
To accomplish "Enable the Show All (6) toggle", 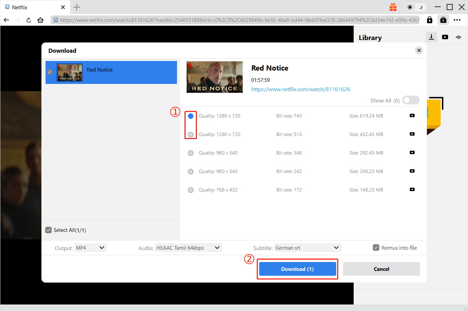I will [x=410, y=100].
